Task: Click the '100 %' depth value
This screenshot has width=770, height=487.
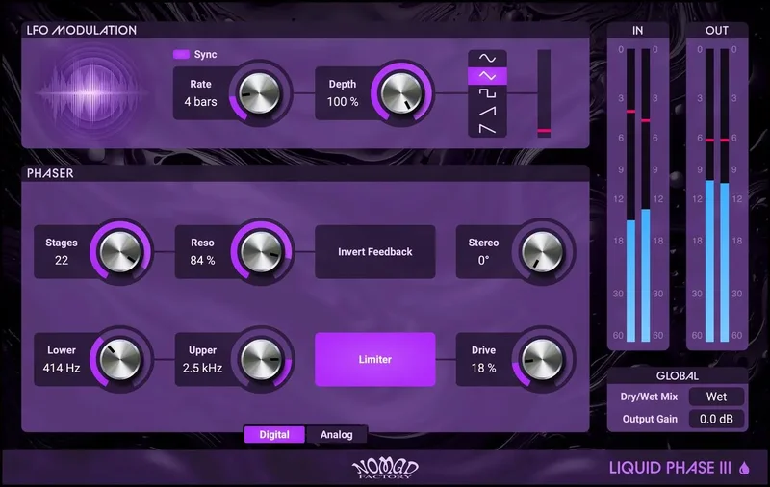Action: [x=343, y=102]
